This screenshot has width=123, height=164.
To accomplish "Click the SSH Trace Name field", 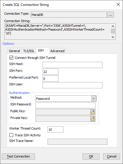I will click(77, 142).
